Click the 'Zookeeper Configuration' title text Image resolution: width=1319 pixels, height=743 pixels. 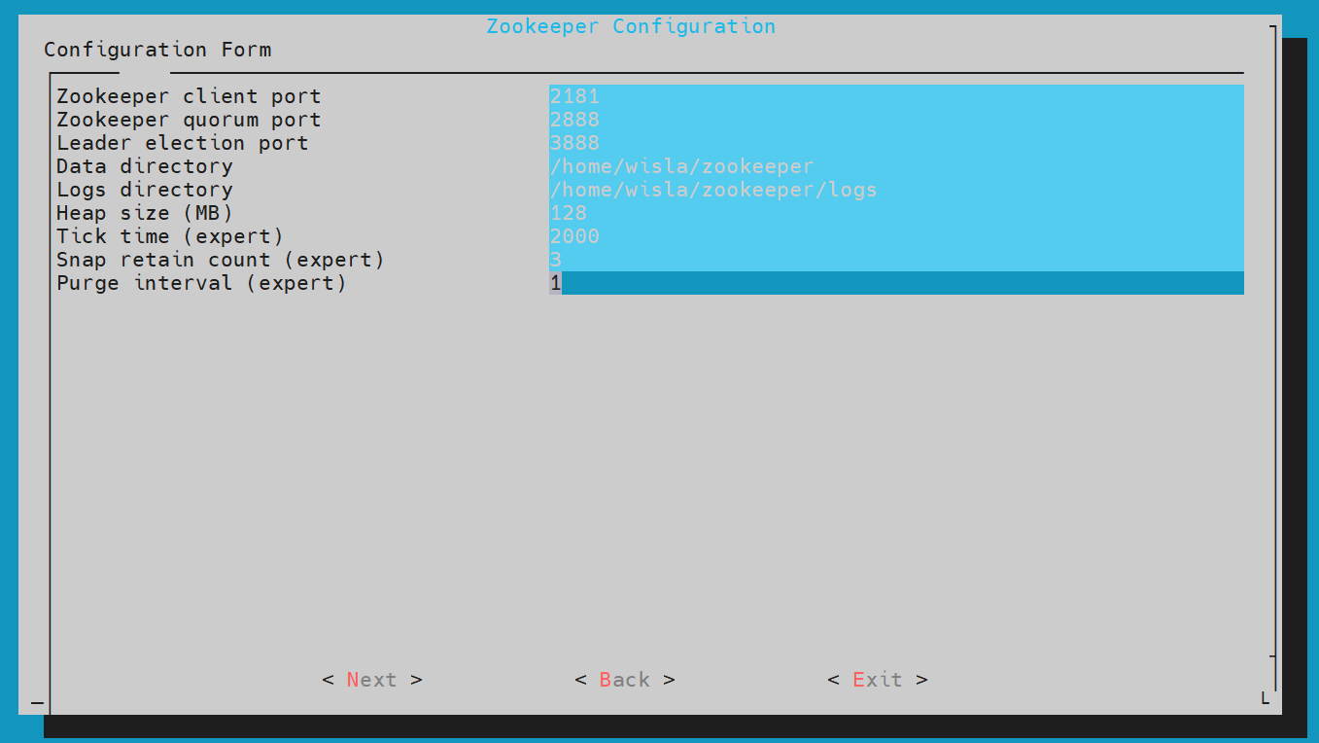(x=631, y=26)
